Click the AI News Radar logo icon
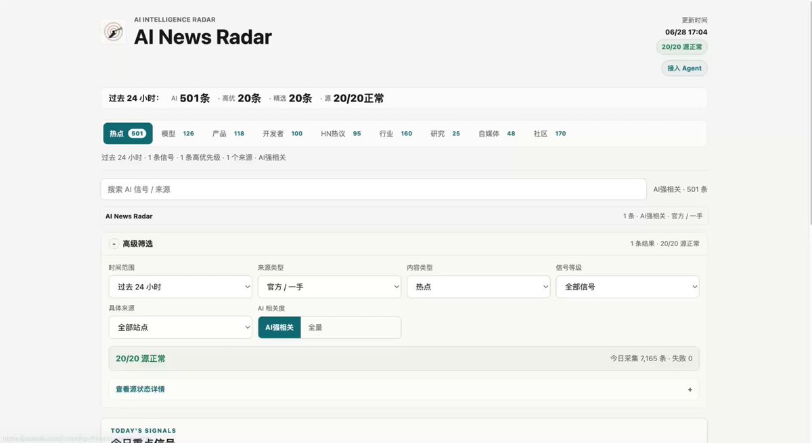This screenshot has width=812, height=443. [x=113, y=32]
